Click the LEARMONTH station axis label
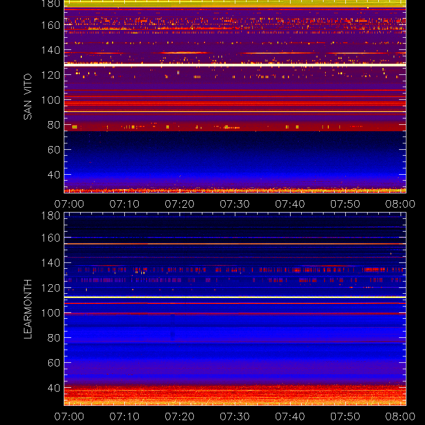 click(x=28, y=309)
